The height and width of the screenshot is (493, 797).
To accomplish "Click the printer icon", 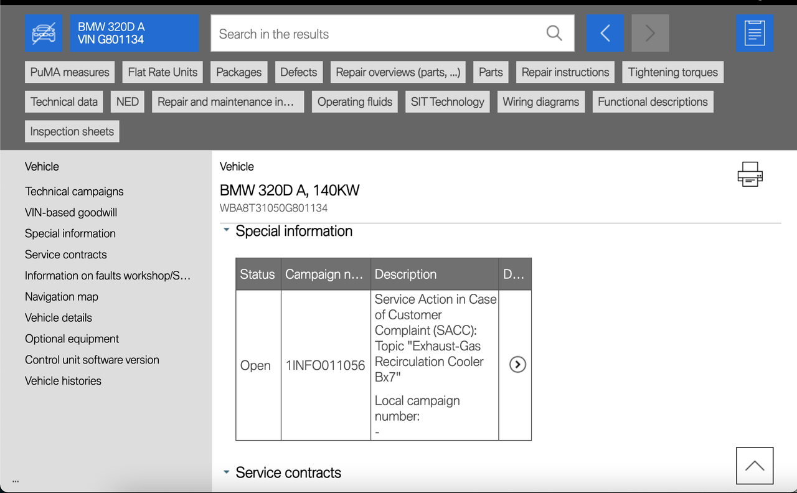I will [x=750, y=174].
